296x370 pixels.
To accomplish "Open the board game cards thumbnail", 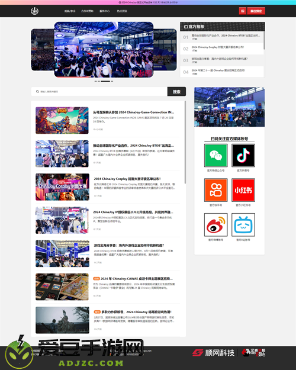I will tap(62, 287).
